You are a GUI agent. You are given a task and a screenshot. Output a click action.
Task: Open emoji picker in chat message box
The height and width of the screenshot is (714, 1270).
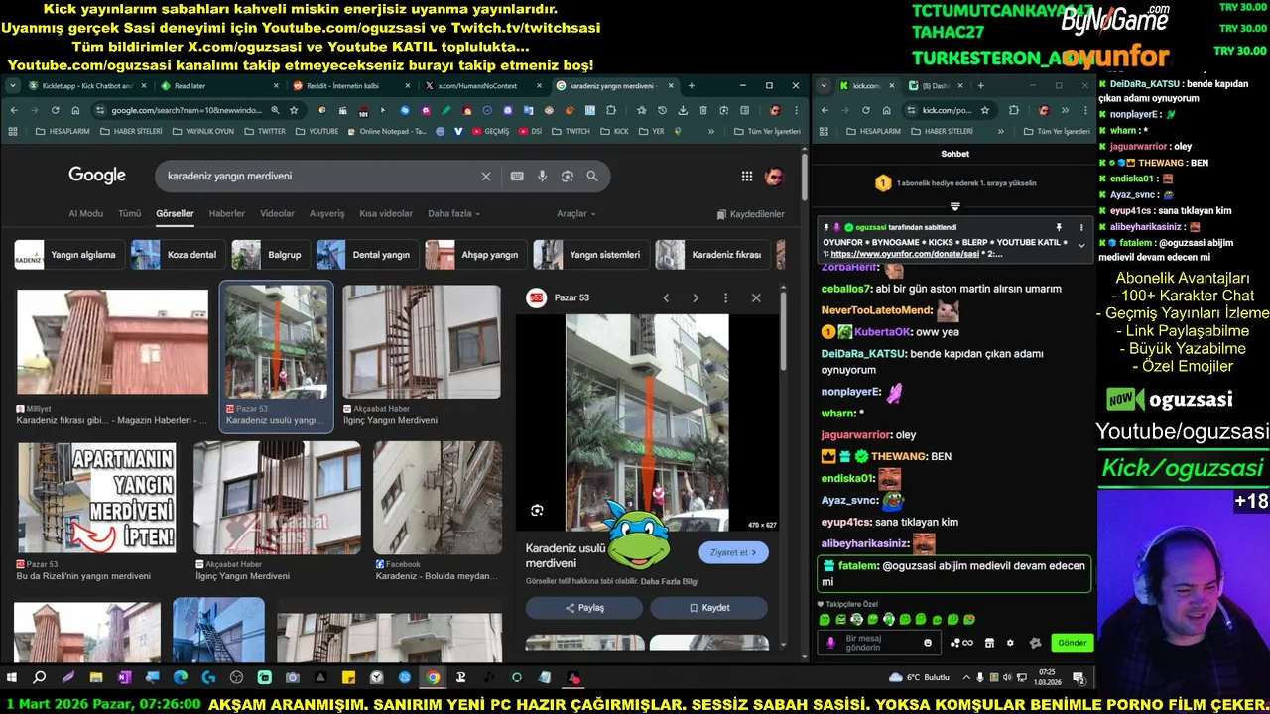928,643
